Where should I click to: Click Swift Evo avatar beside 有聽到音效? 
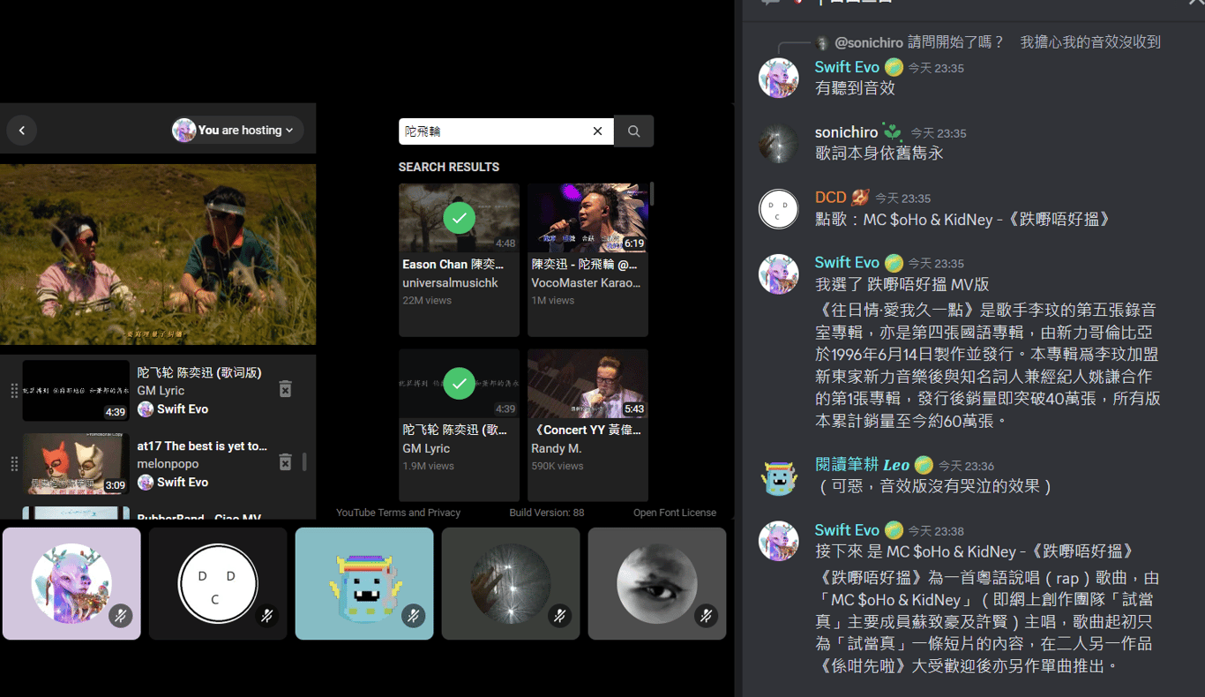tap(779, 79)
